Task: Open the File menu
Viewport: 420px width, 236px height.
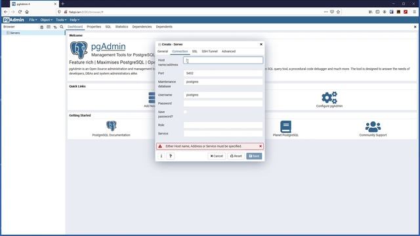Action: pyautogui.click(x=33, y=20)
